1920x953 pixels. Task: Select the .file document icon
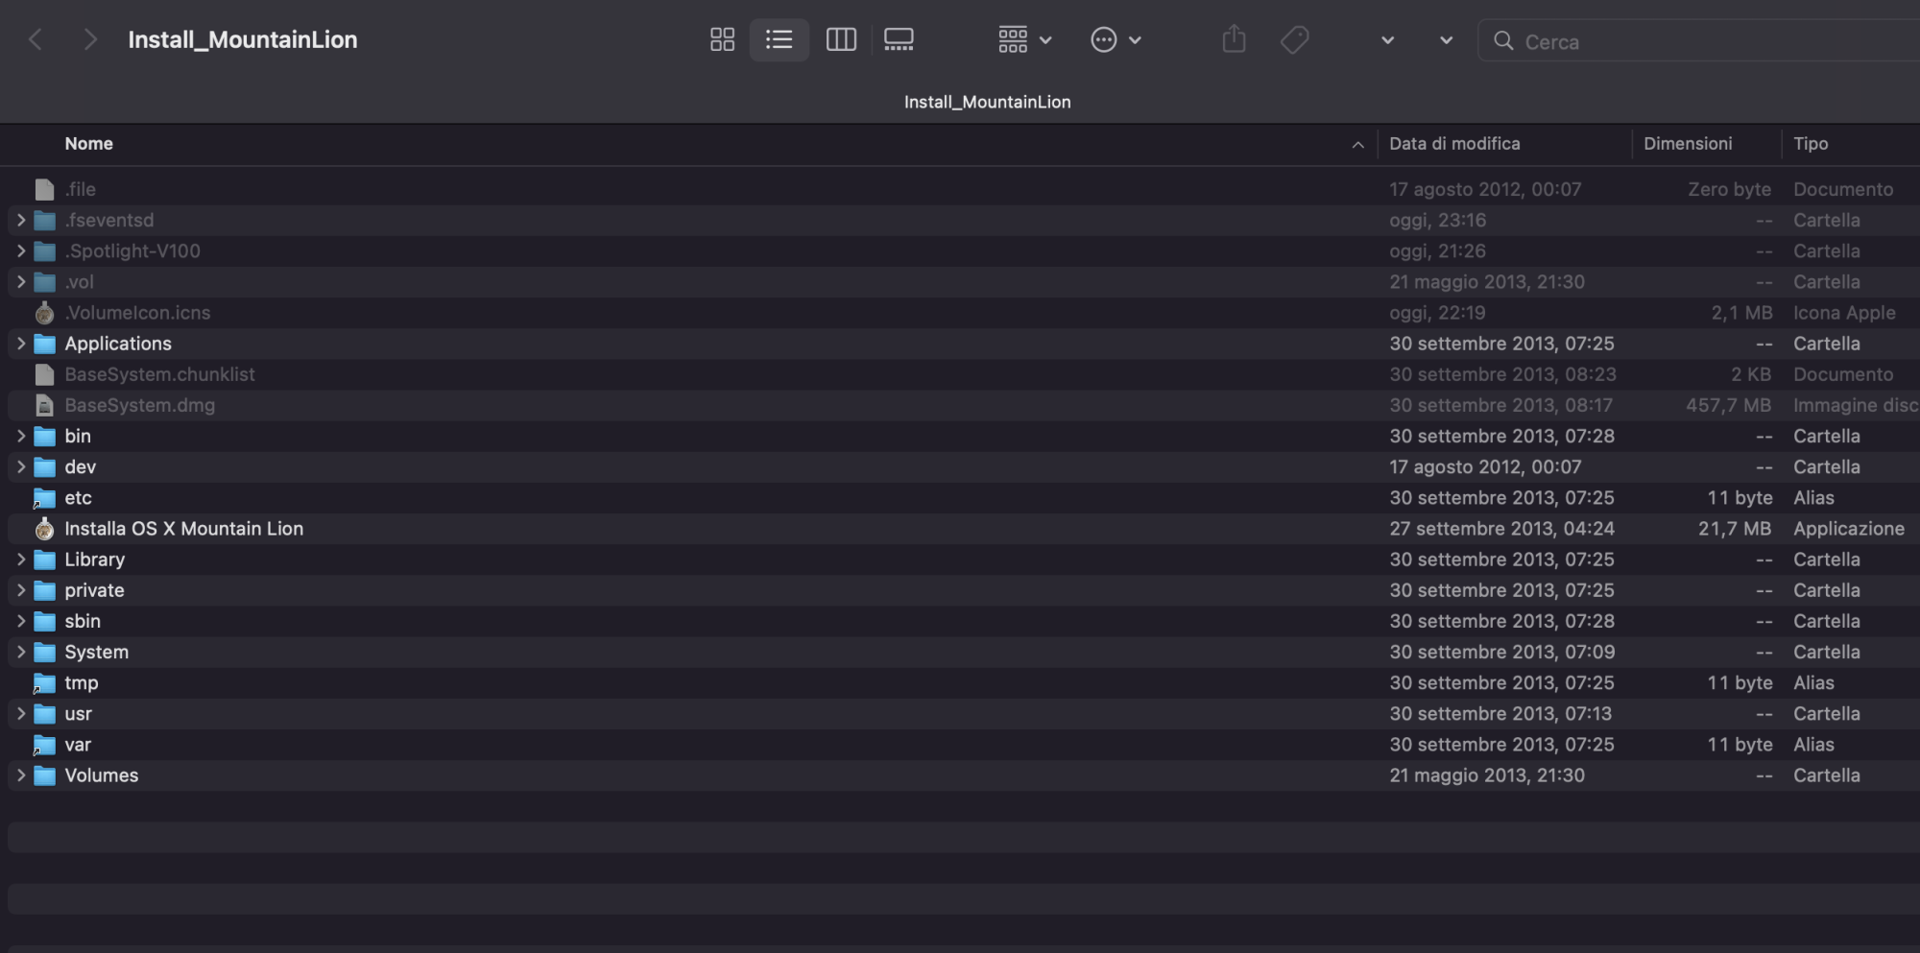click(44, 190)
